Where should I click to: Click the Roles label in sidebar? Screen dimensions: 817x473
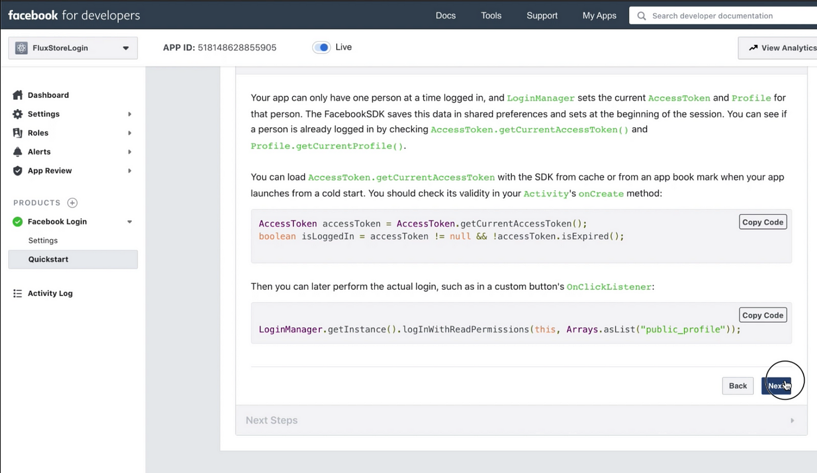pyautogui.click(x=38, y=133)
